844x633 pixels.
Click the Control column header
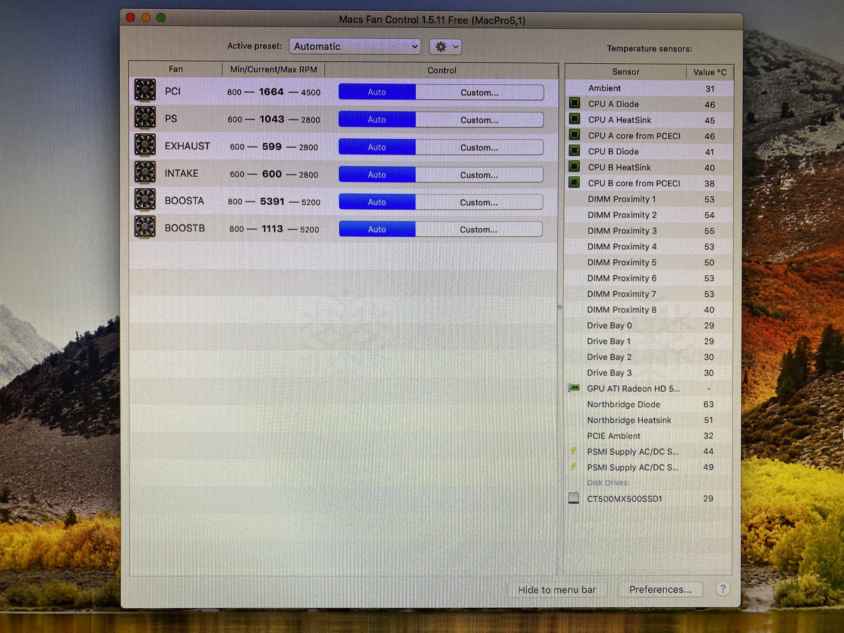(441, 70)
